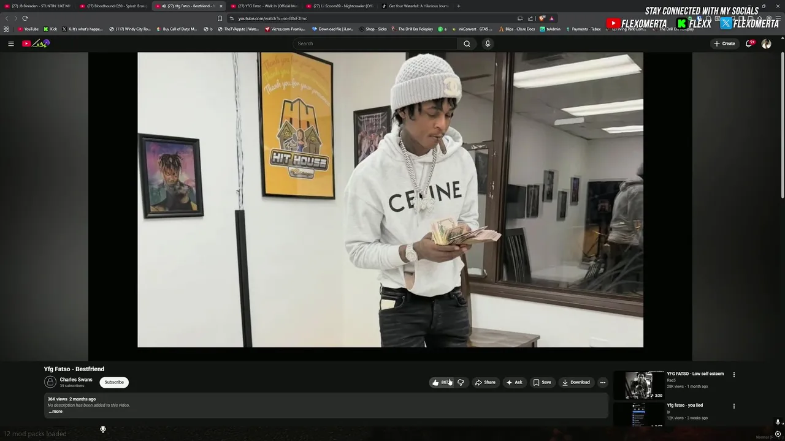
Task: Click the share page icon in address bar
Action: click(x=530, y=18)
